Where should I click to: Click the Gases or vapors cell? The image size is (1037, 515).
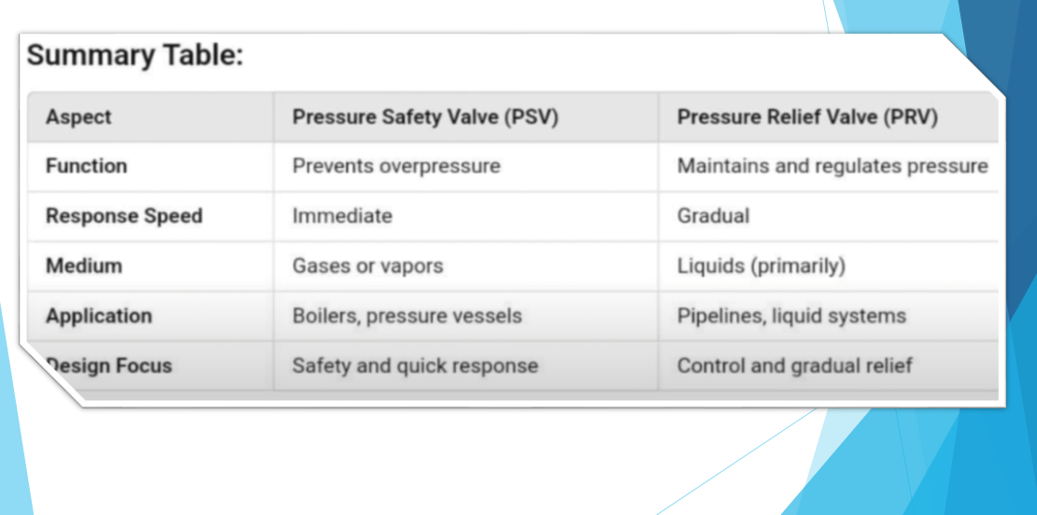tap(367, 266)
